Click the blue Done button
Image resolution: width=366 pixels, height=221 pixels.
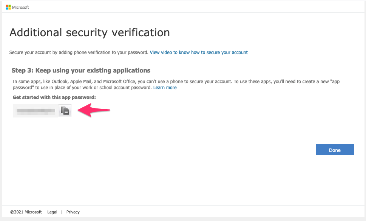click(335, 150)
